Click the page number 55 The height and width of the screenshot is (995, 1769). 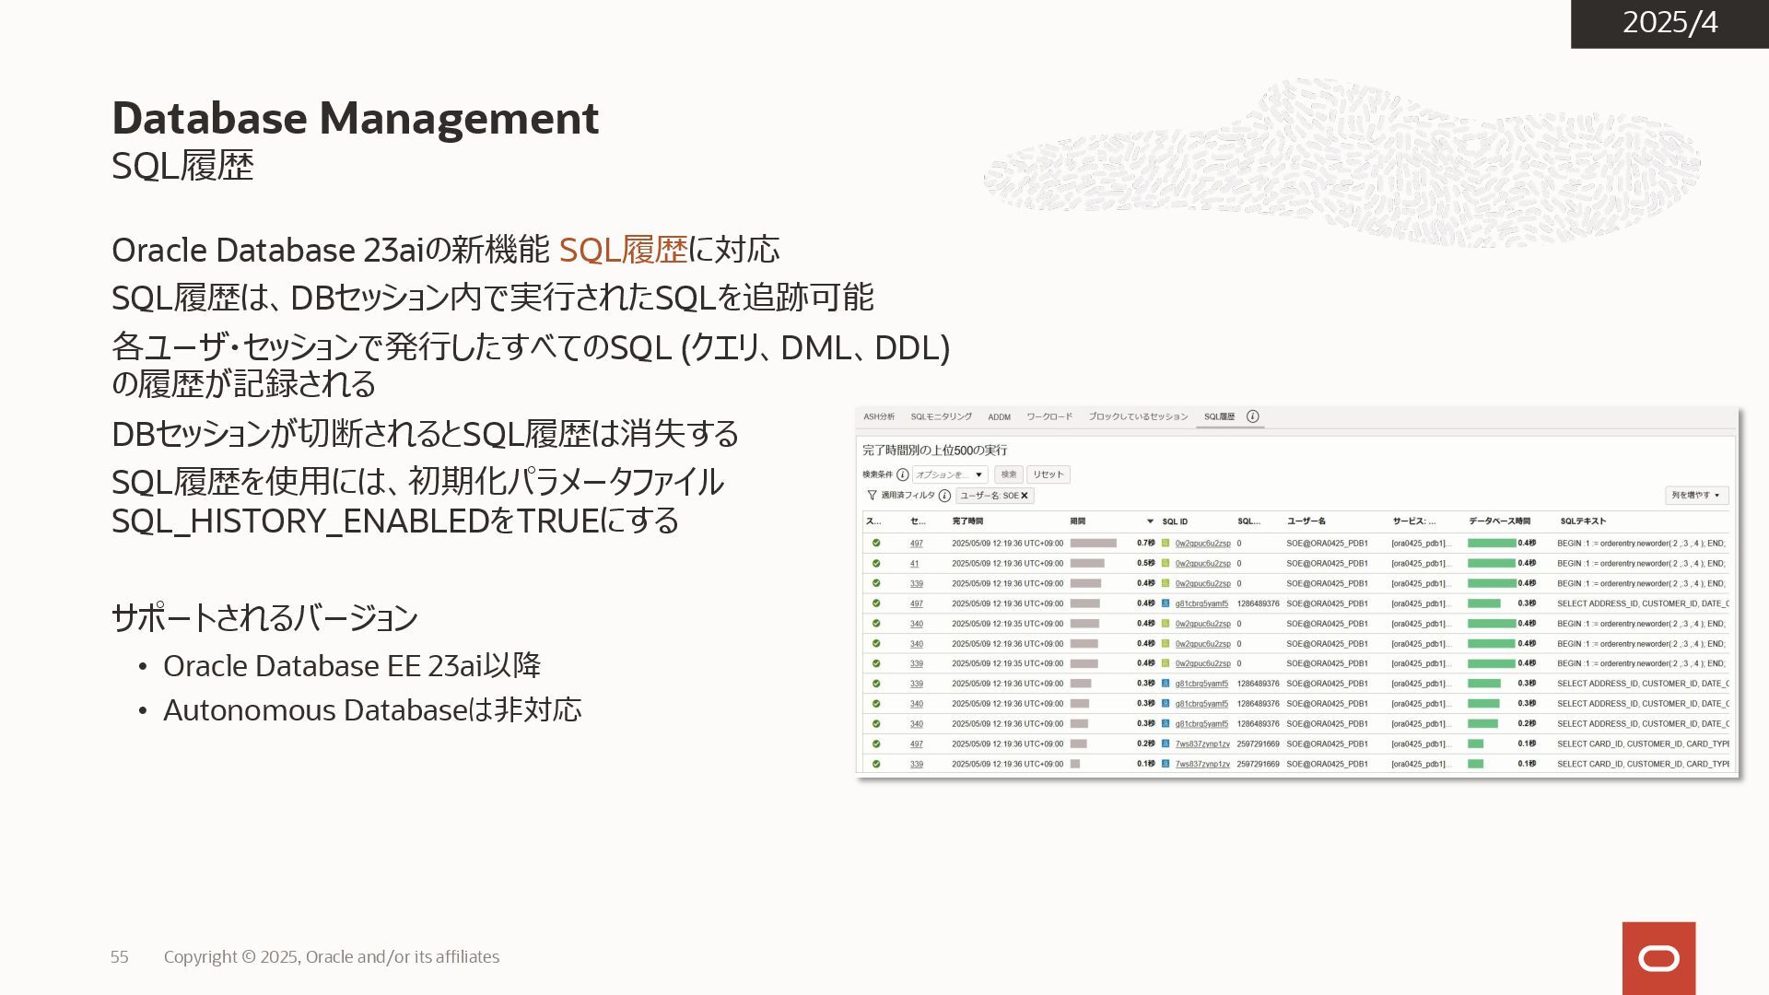point(120,957)
